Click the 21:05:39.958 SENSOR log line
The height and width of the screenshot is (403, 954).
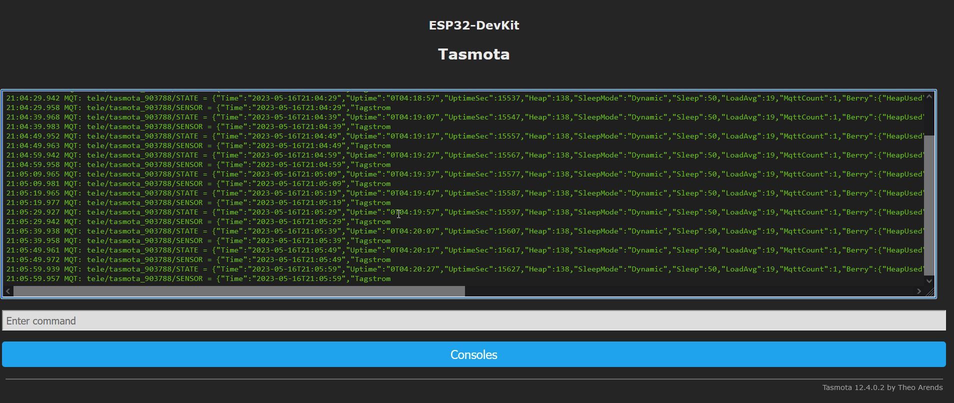click(x=198, y=240)
